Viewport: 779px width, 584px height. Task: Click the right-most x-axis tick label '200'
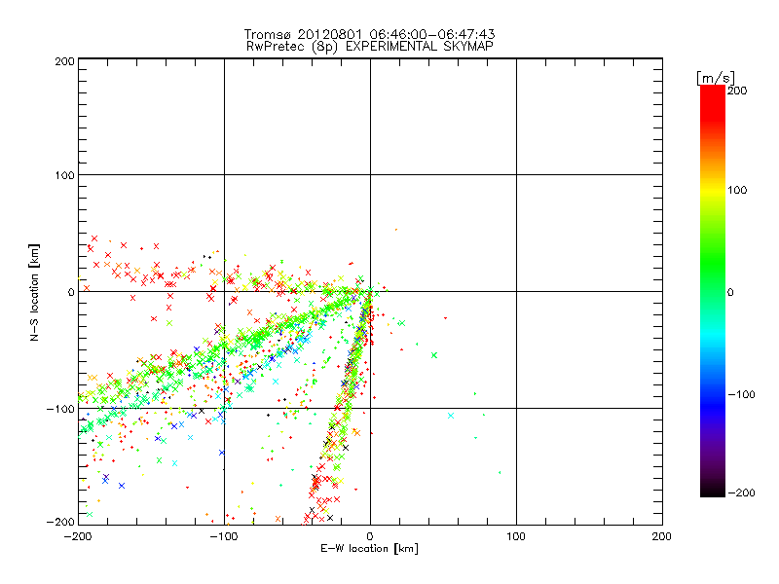coord(662,536)
